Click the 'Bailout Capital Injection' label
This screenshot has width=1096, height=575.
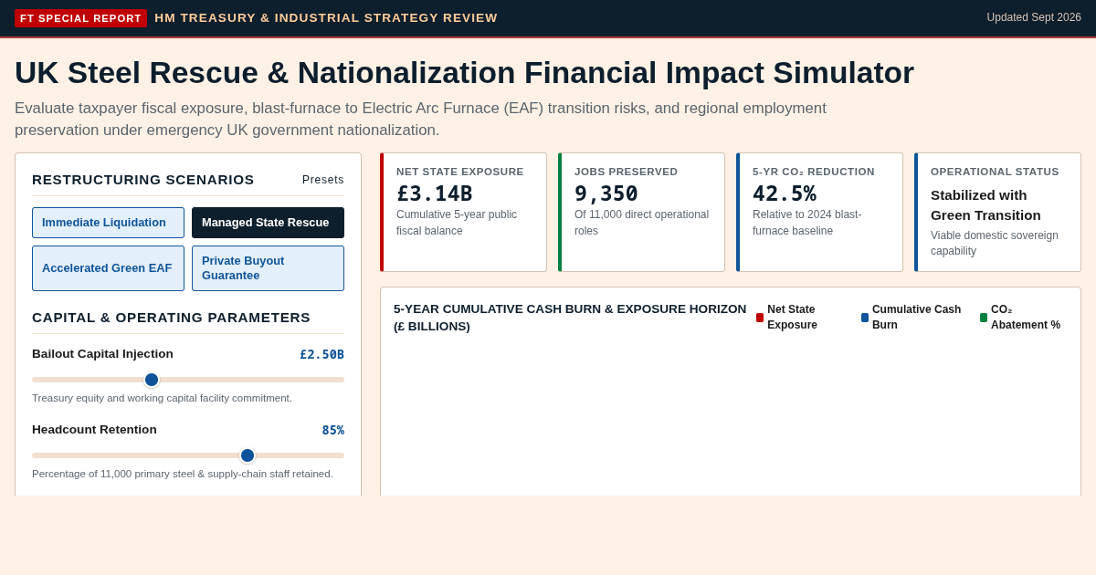(x=102, y=354)
